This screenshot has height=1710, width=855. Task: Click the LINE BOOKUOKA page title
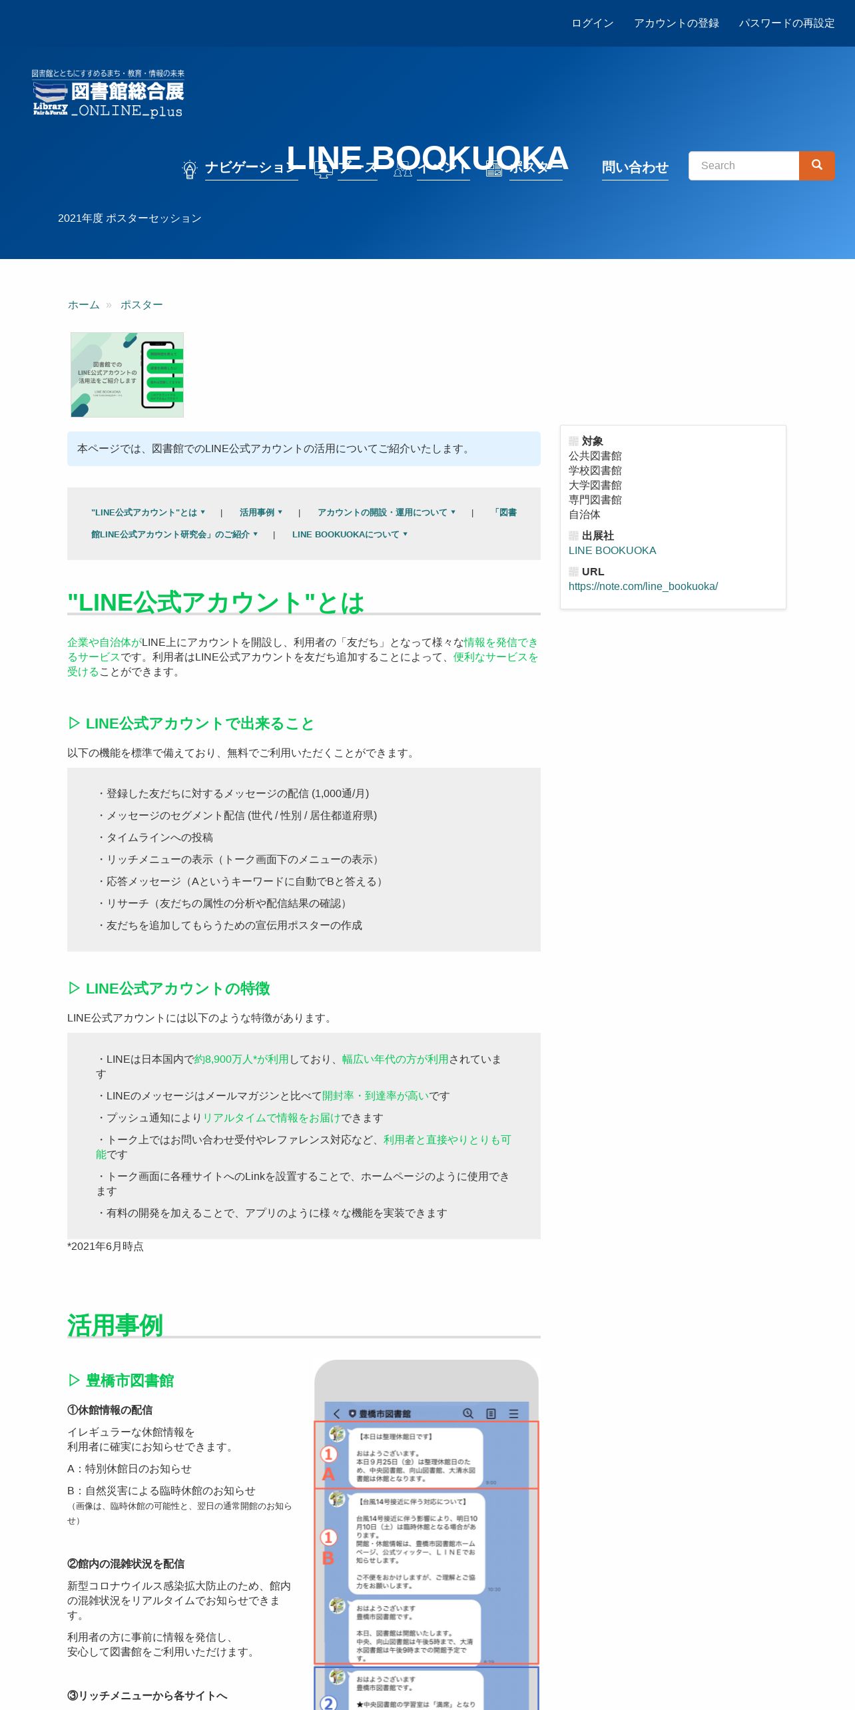coord(427,158)
